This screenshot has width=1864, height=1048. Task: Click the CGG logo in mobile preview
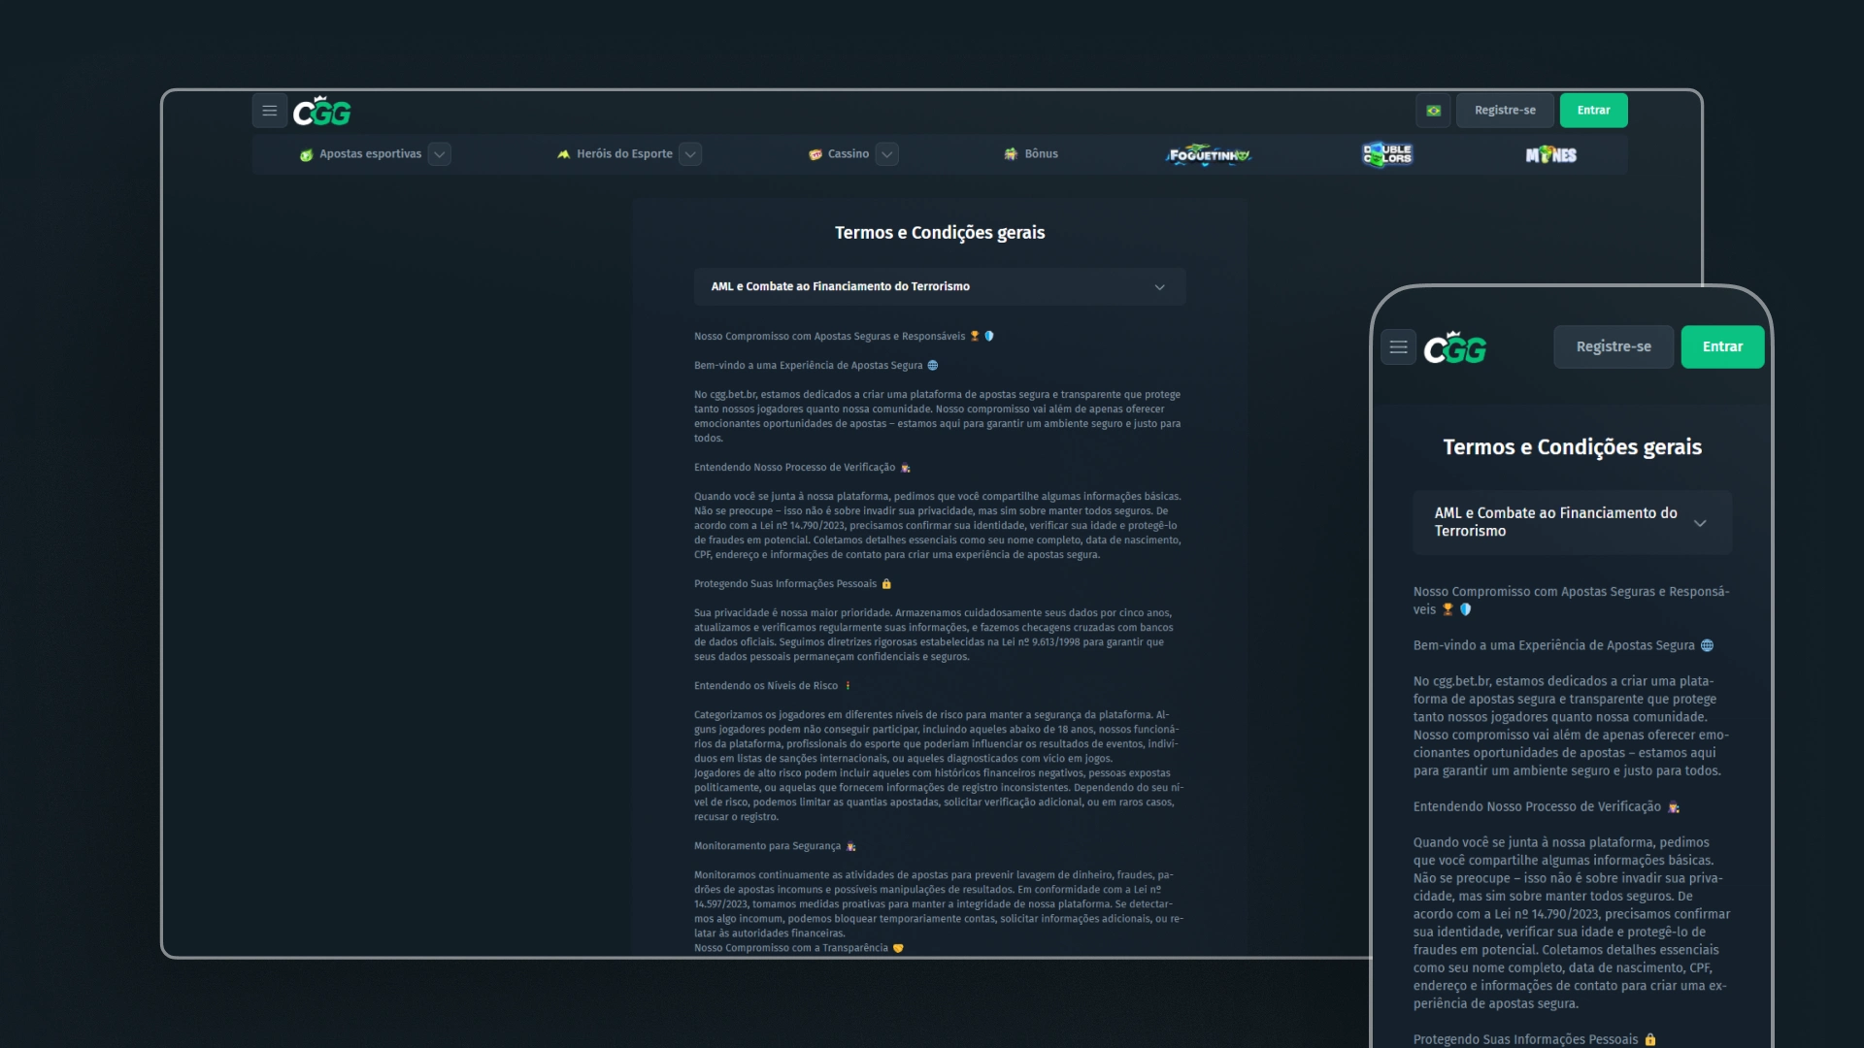[1455, 347]
